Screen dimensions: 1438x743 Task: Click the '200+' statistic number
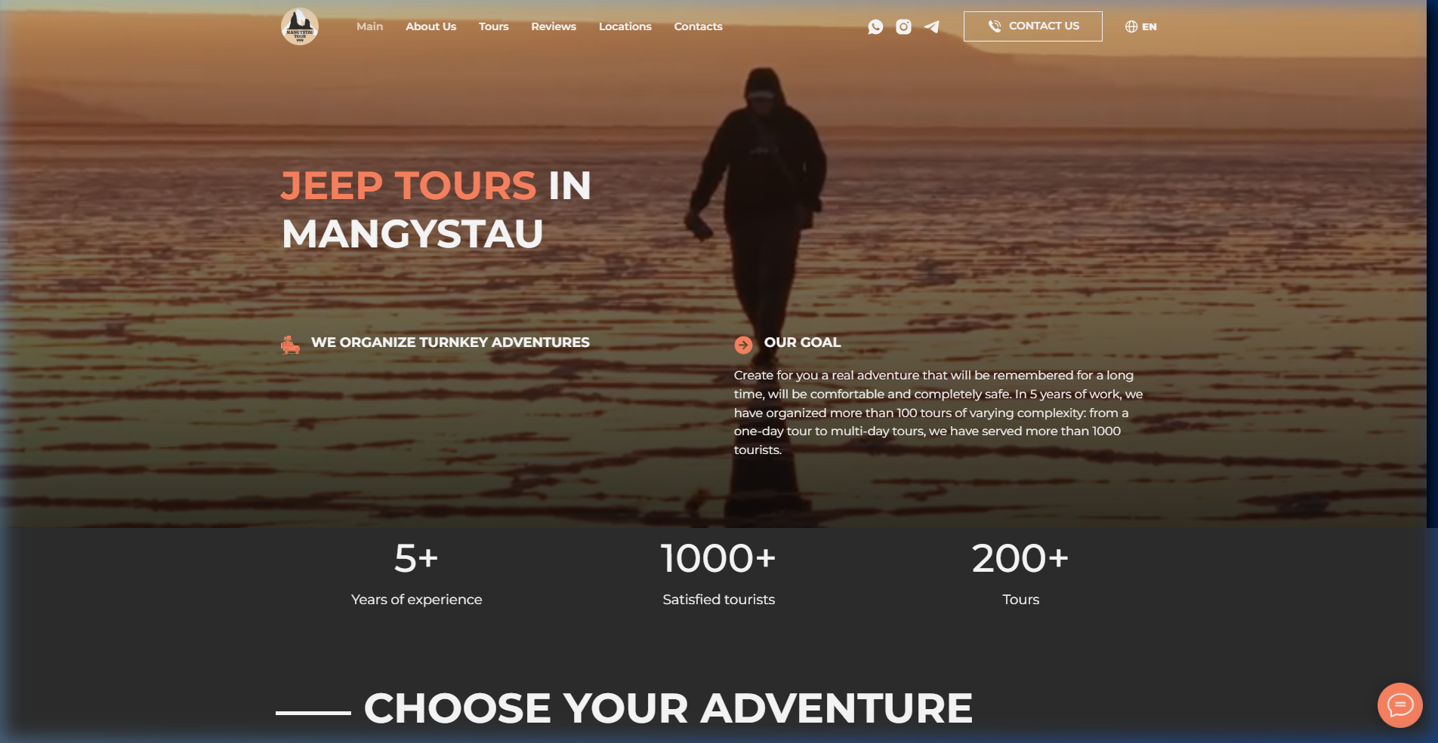[x=1020, y=559]
